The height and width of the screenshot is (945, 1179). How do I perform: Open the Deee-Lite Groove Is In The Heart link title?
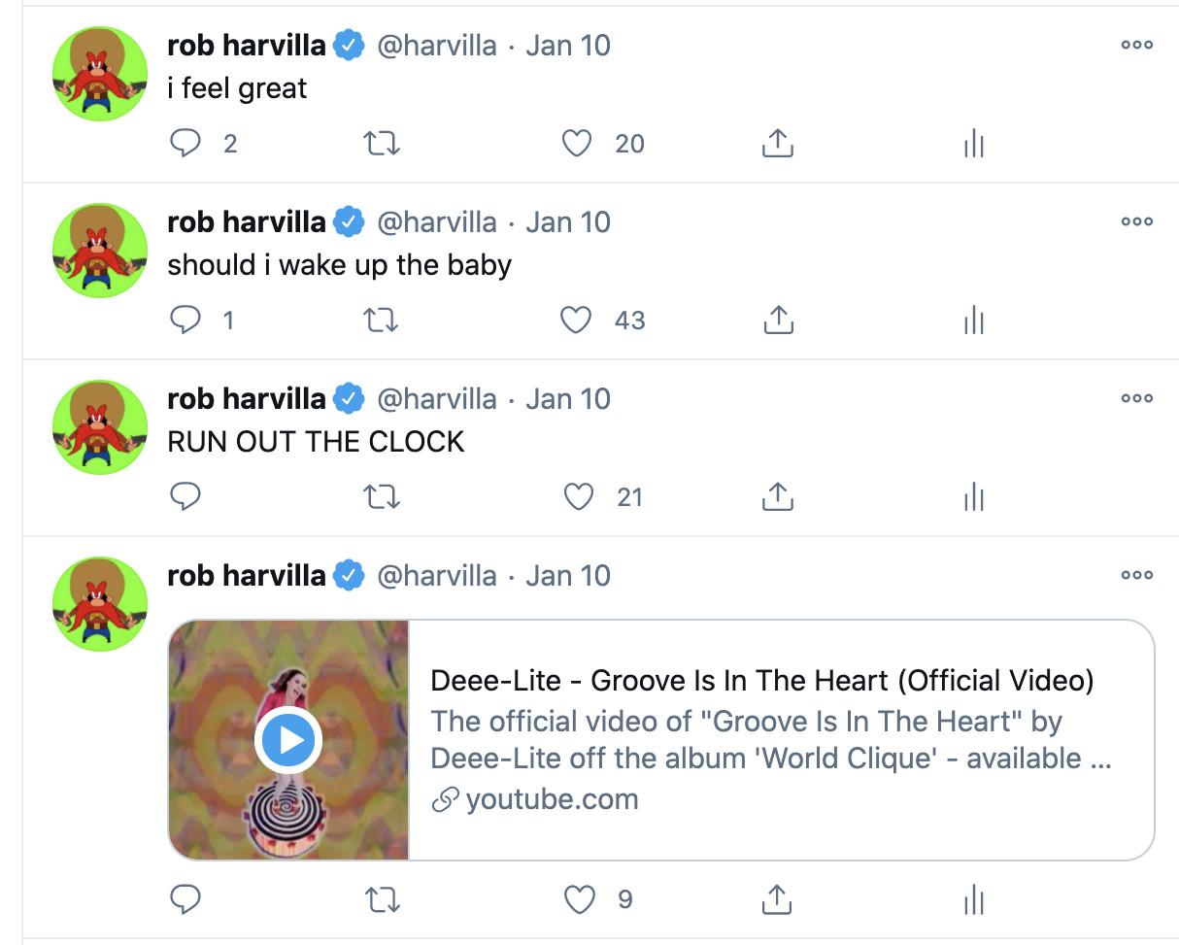tap(761, 681)
